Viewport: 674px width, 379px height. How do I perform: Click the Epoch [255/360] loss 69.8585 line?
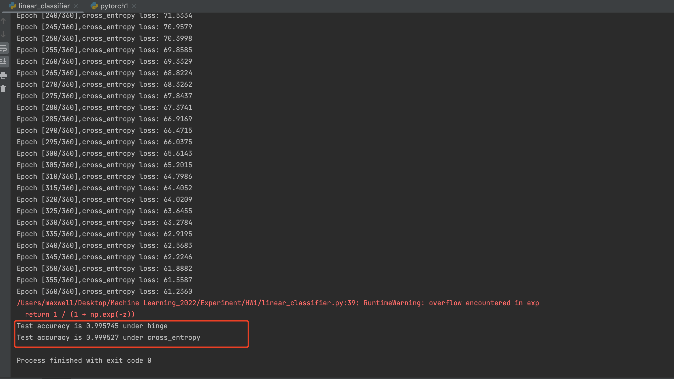click(x=104, y=50)
